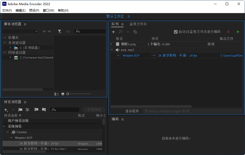
Task: Expand the pop.mp3 queue item
Action: click(x=112, y=49)
